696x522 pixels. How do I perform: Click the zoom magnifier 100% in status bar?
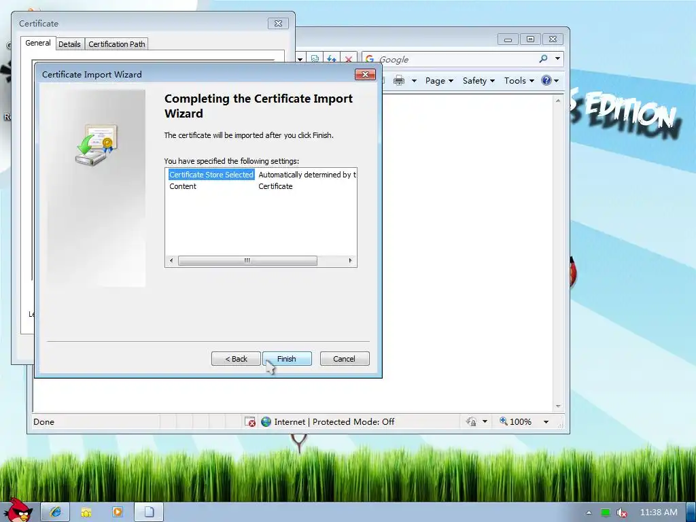click(515, 421)
